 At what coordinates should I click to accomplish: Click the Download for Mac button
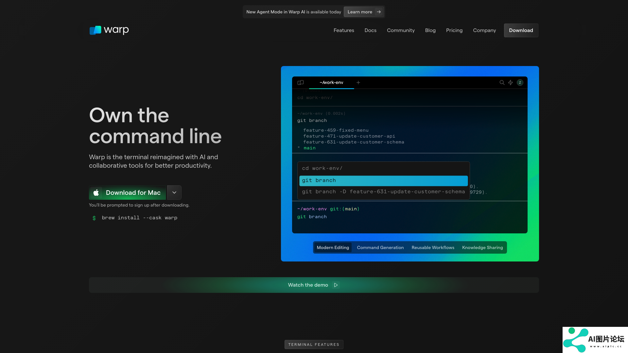coord(128,193)
